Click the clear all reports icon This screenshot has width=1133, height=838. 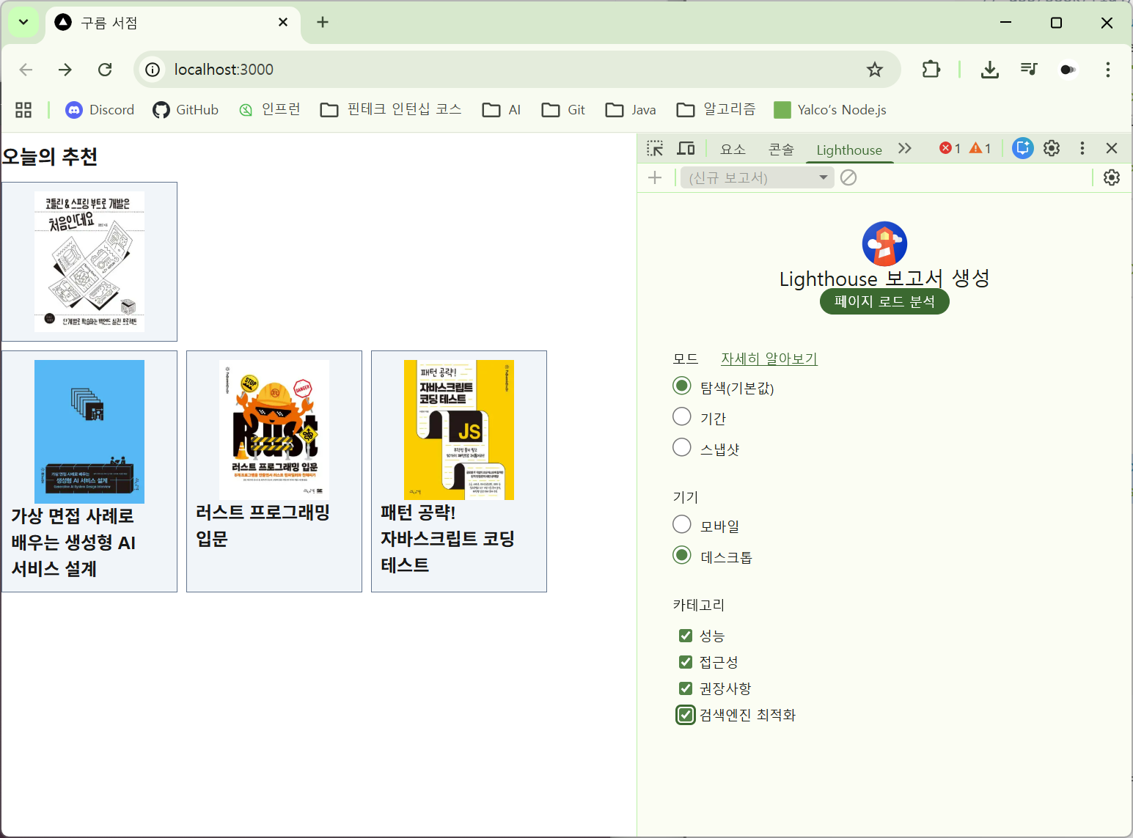pyautogui.click(x=848, y=177)
